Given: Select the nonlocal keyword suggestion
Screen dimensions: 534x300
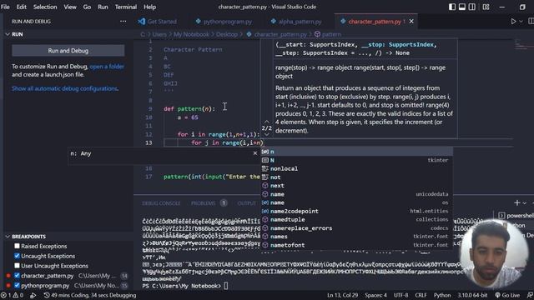Looking at the screenshot, I should 356,168.
